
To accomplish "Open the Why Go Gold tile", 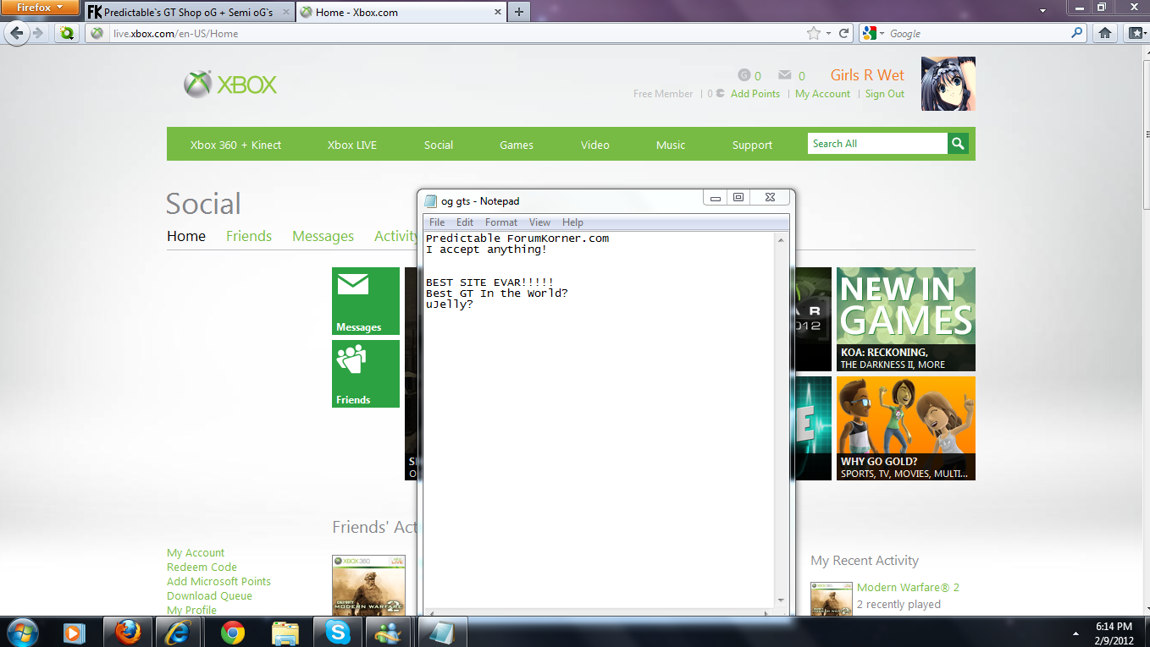I will tap(906, 428).
